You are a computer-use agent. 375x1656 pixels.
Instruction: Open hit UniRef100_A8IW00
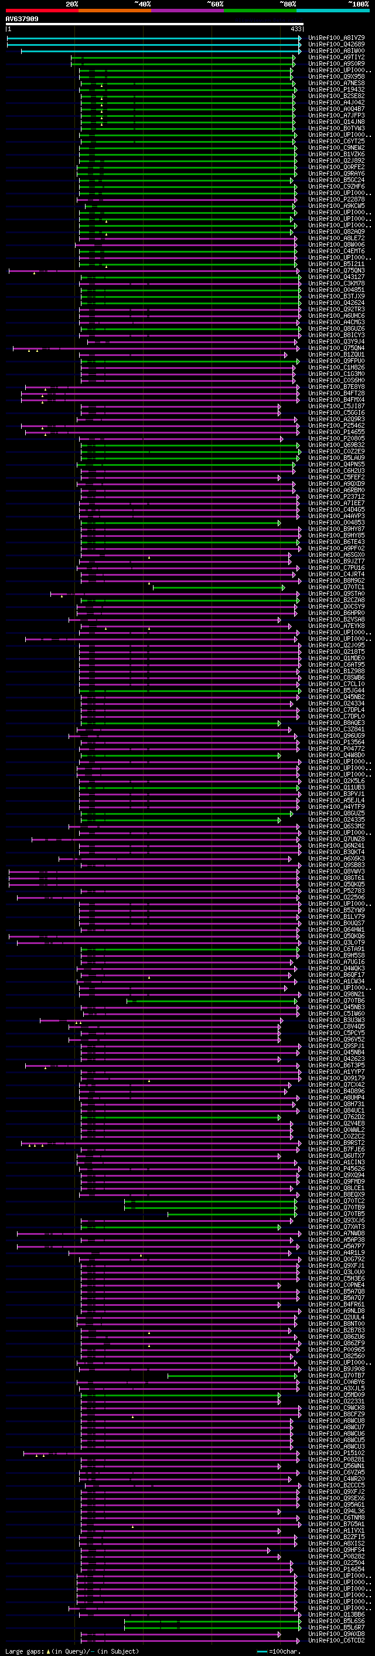pyautogui.click(x=336, y=51)
